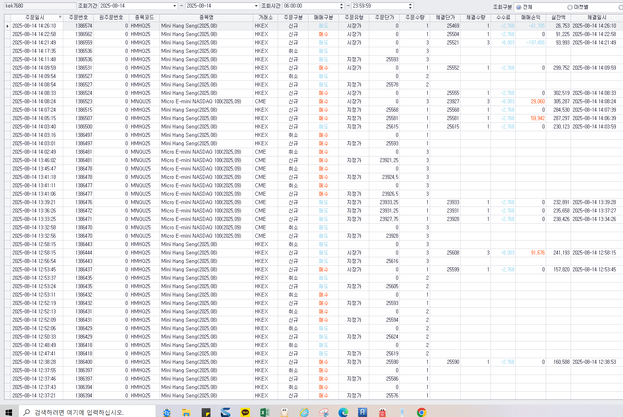Click the Windows Start button
This screenshot has width=623, height=417.
point(9,412)
